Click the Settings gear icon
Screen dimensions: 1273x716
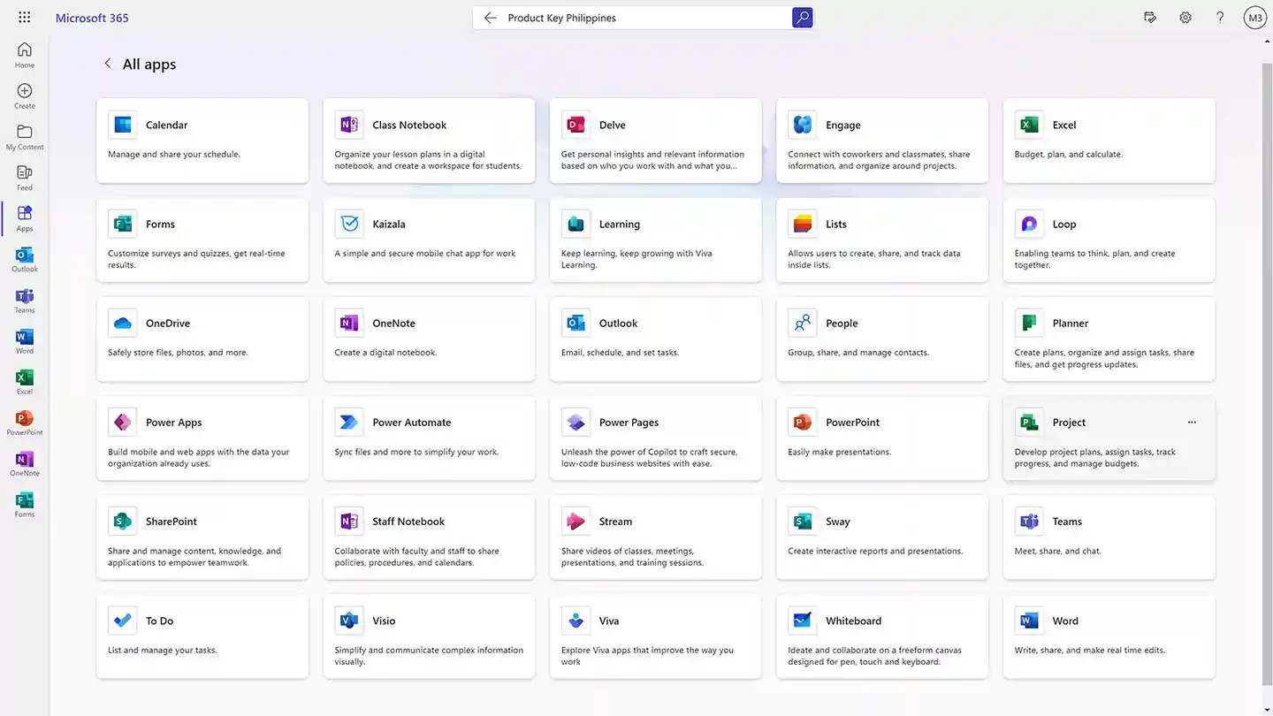[x=1185, y=18]
